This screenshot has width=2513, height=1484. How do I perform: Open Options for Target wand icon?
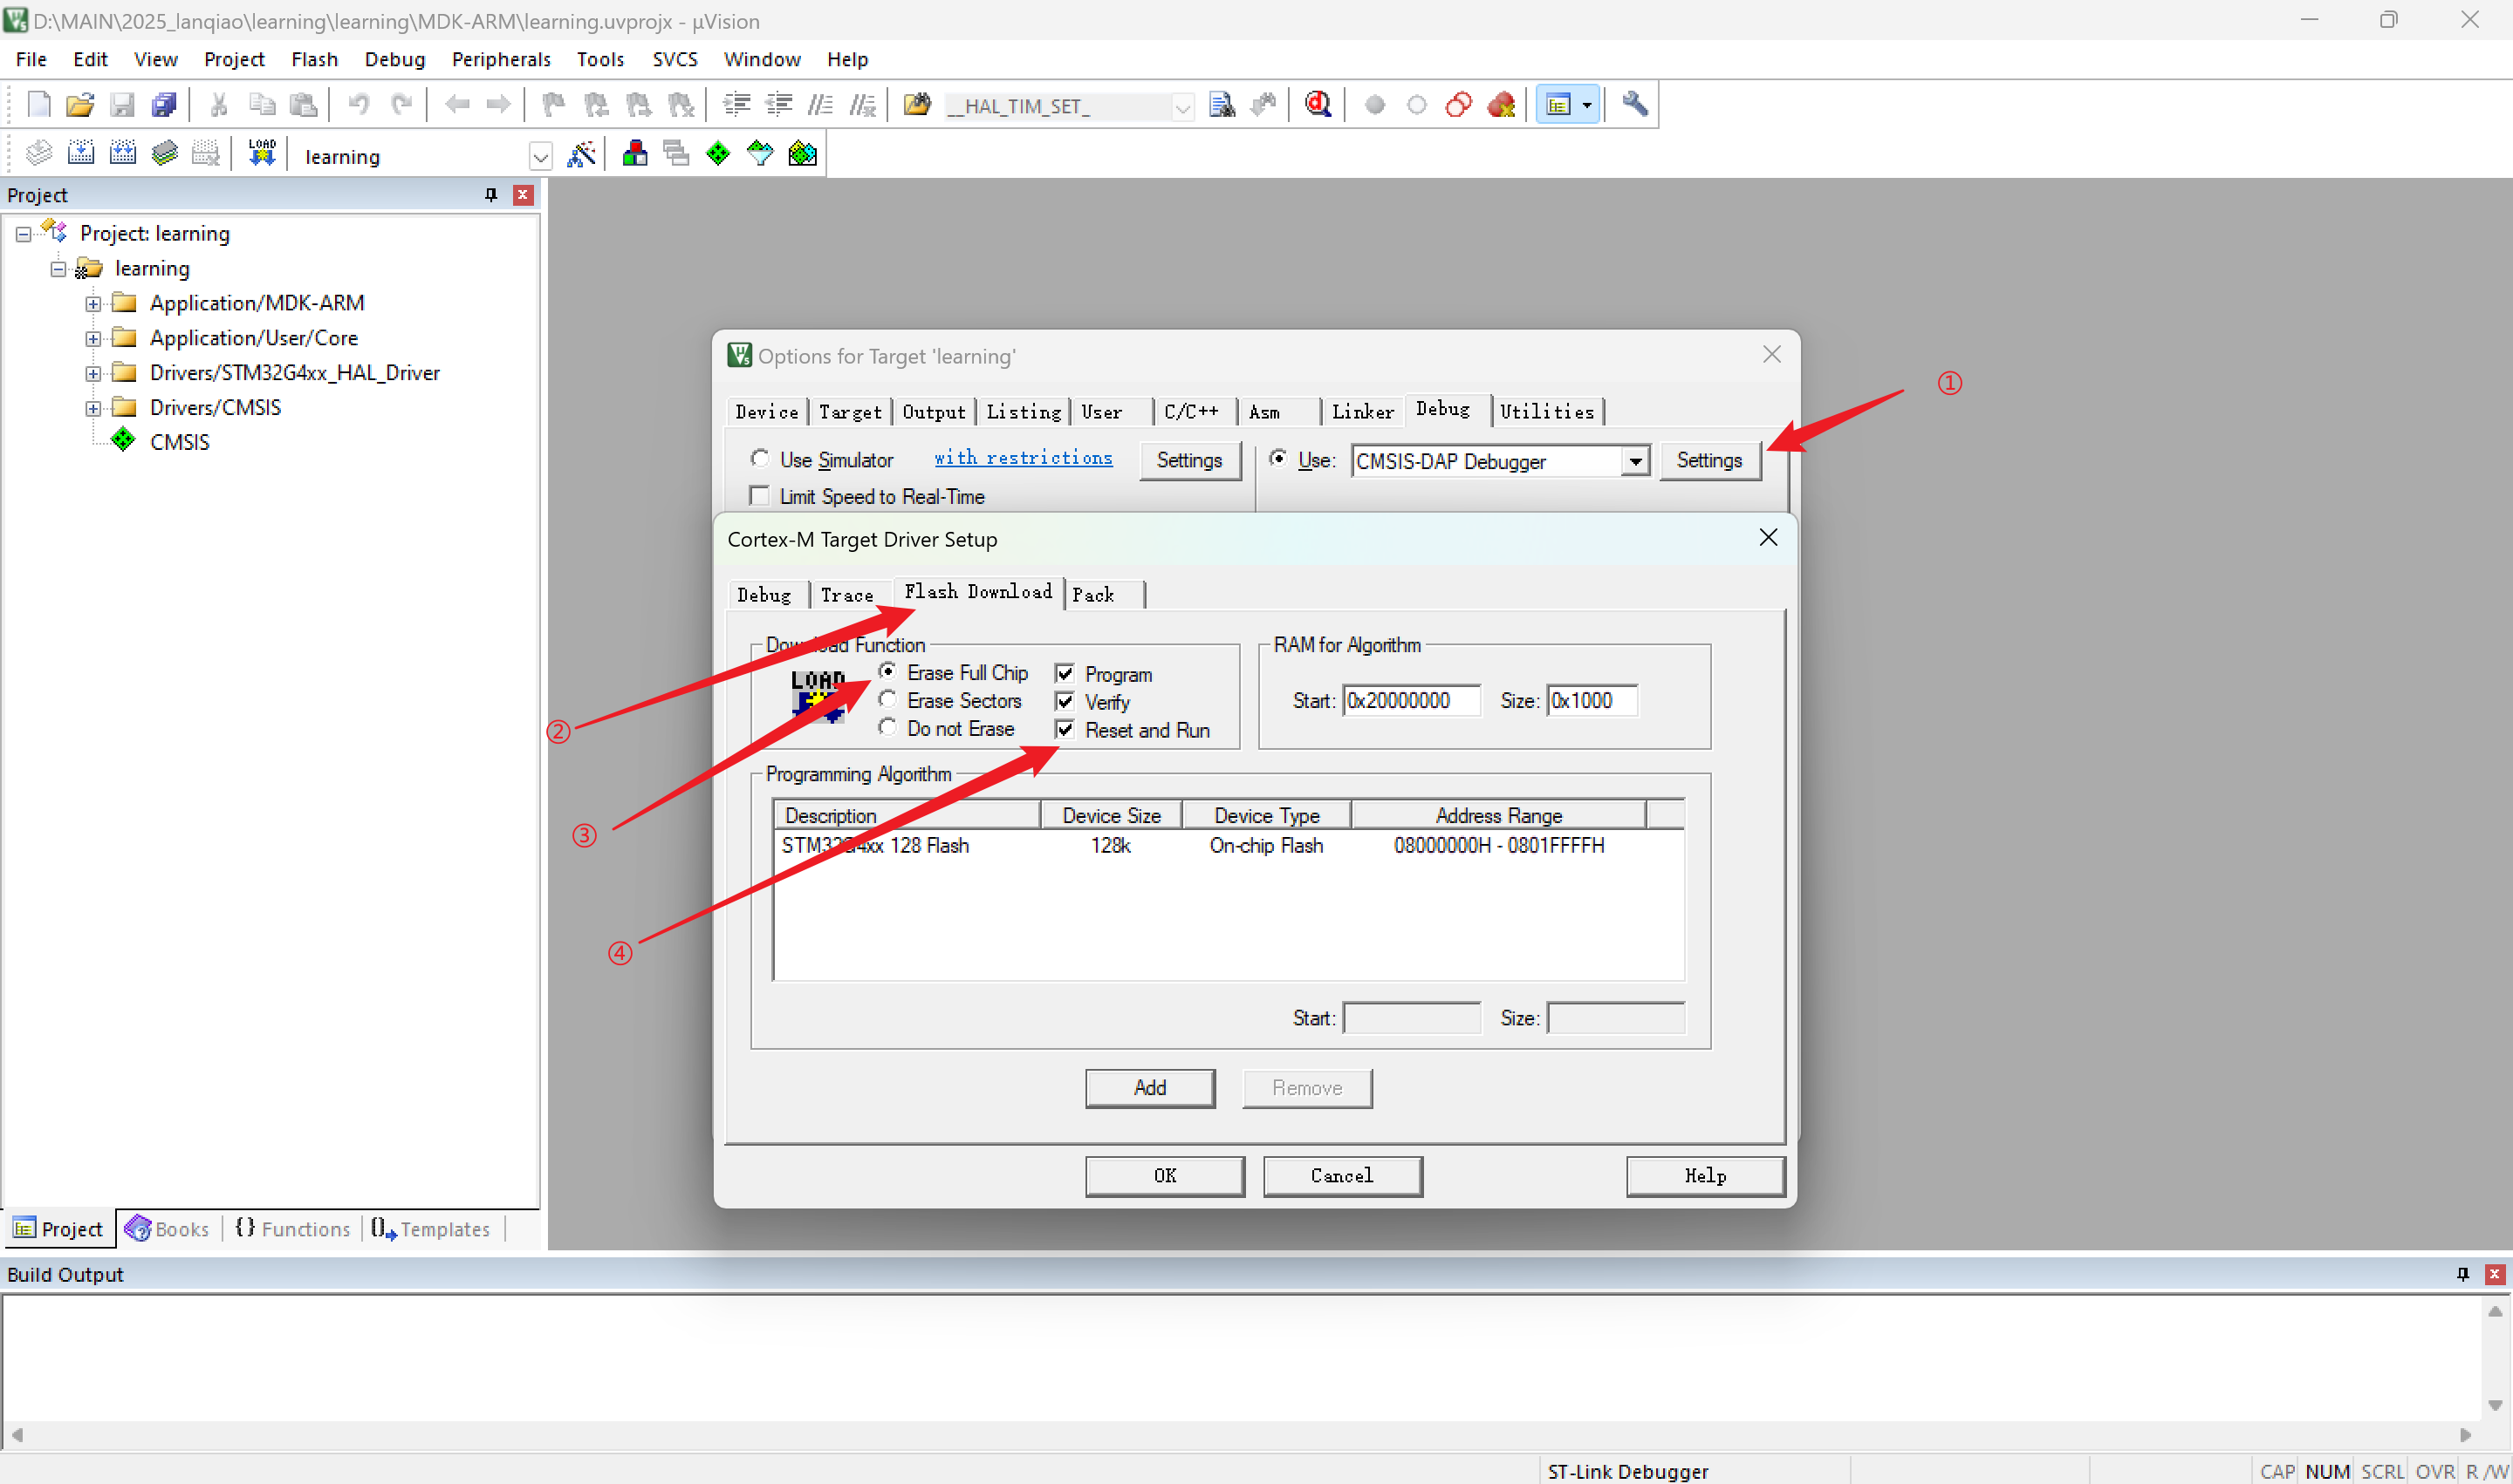580,154
